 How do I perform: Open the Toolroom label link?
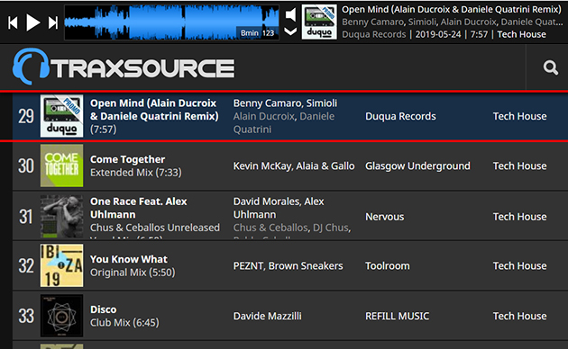[x=388, y=266]
